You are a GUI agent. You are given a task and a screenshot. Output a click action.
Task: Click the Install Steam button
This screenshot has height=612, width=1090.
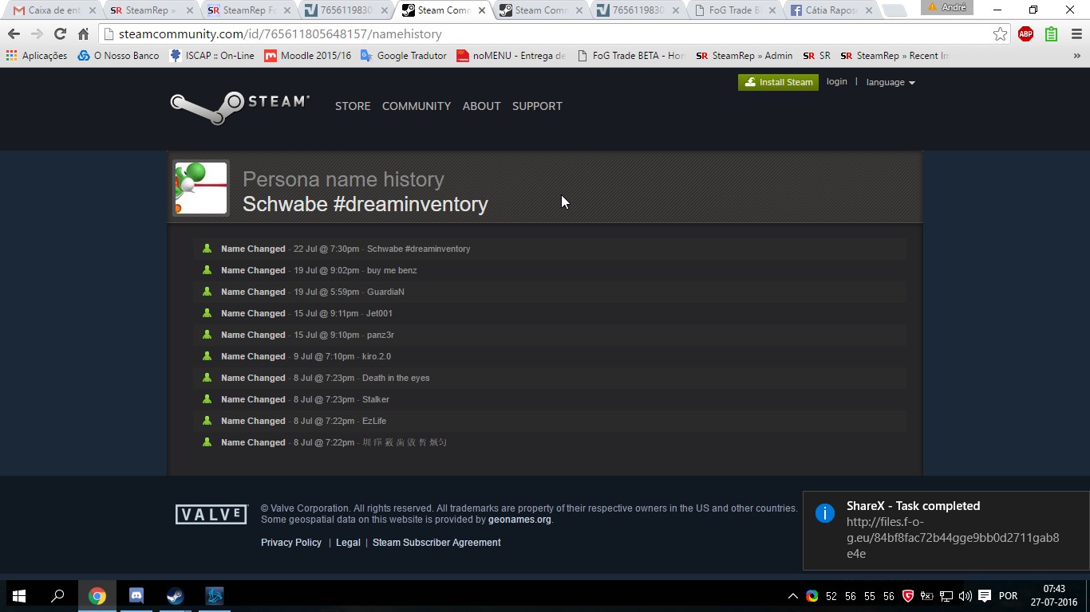tap(778, 82)
